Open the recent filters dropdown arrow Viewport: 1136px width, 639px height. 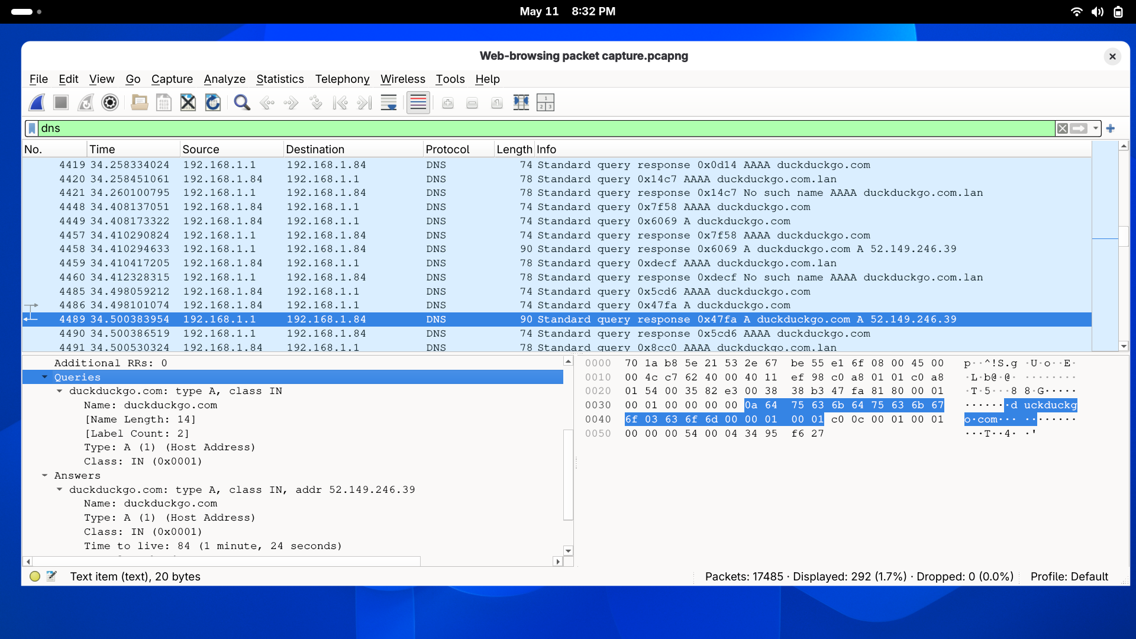click(1096, 128)
